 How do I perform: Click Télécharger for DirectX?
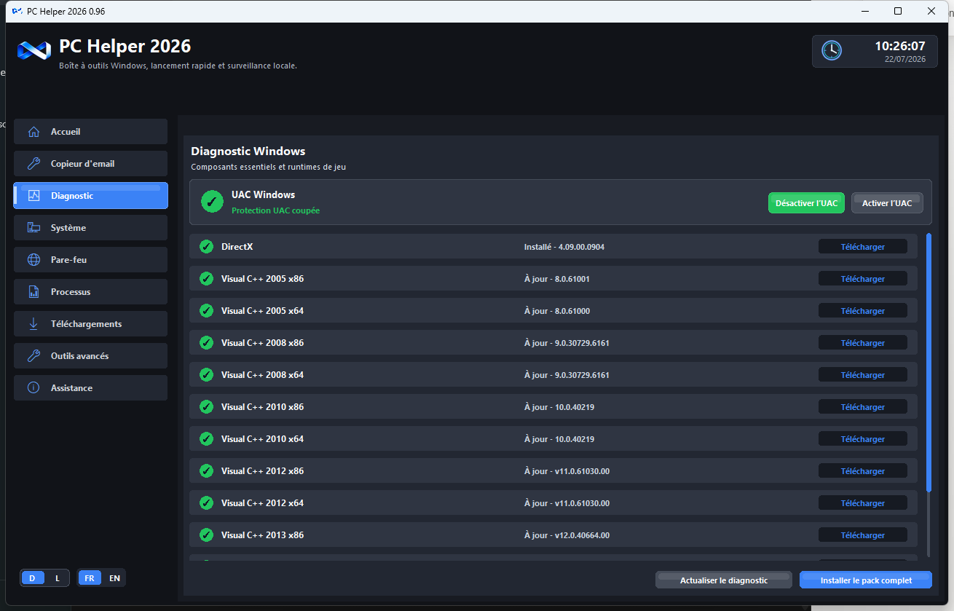863,247
